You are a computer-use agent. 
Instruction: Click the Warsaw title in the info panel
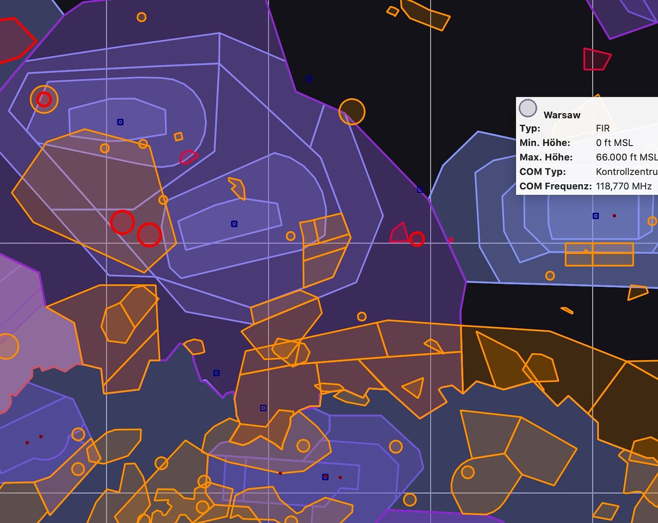(562, 115)
